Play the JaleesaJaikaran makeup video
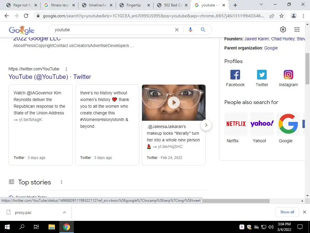This screenshot has width=310, height=233. click(174, 103)
